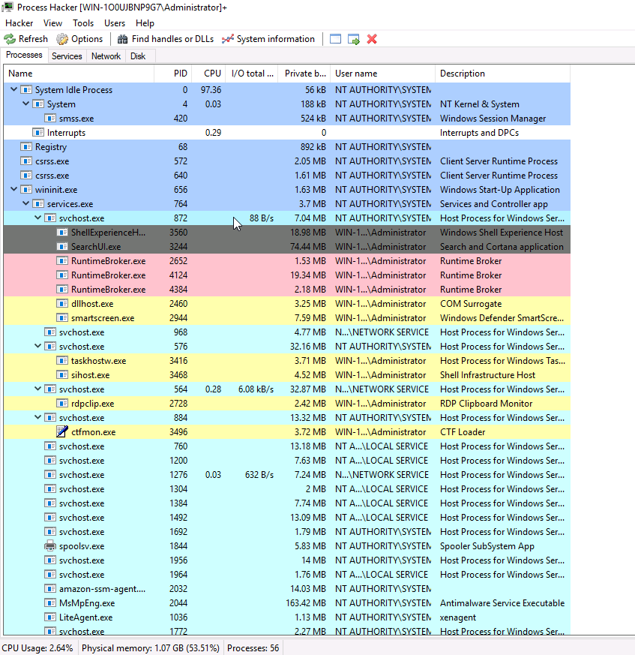Image resolution: width=635 pixels, height=655 pixels.
Task: Click the 163.42 MB private bytes cell
Action: (306, 603)
